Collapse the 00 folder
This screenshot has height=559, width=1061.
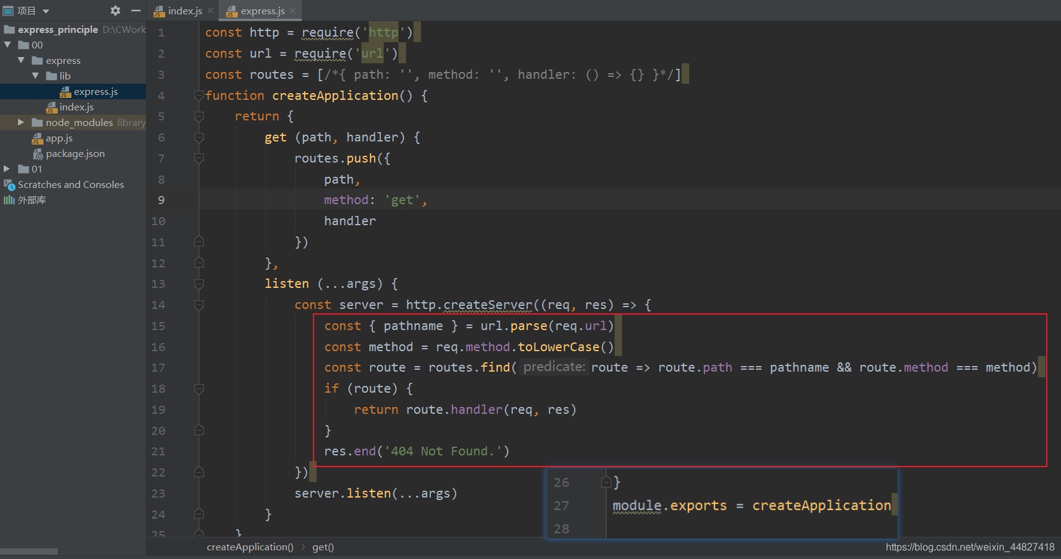[x=7, y=45]
